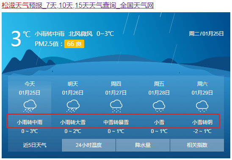
Task: Click the 0~3℃ range in the header
Action: [x=105, y=34]
